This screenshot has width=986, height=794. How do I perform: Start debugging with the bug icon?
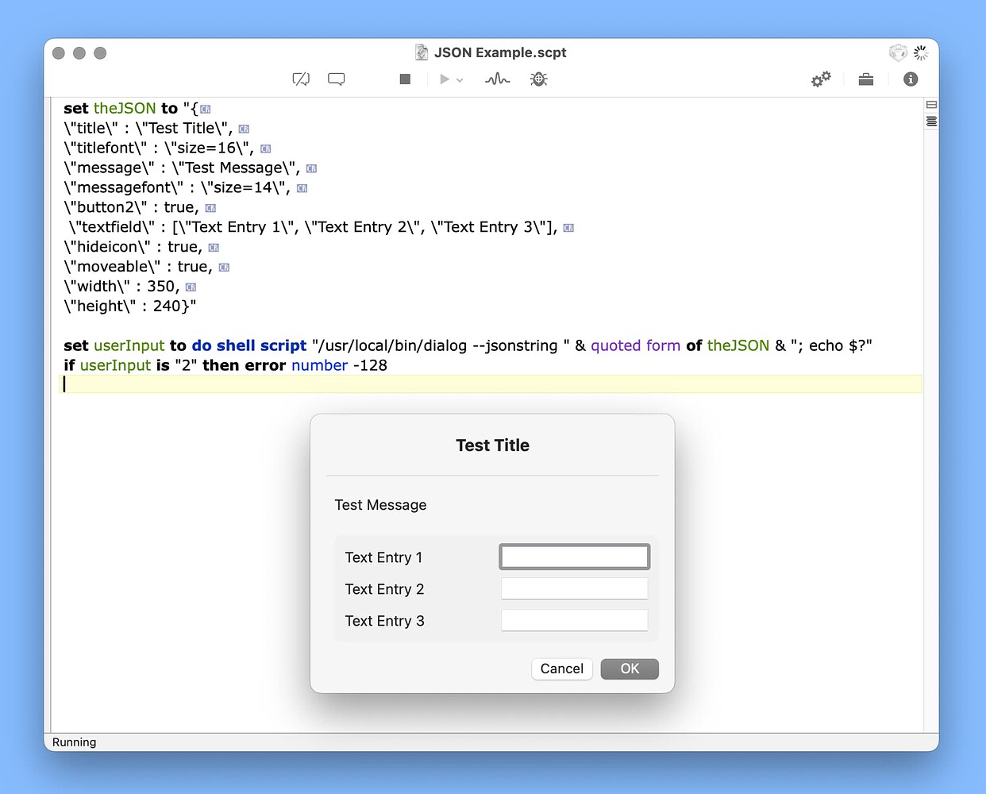click(x=539, y=79)
